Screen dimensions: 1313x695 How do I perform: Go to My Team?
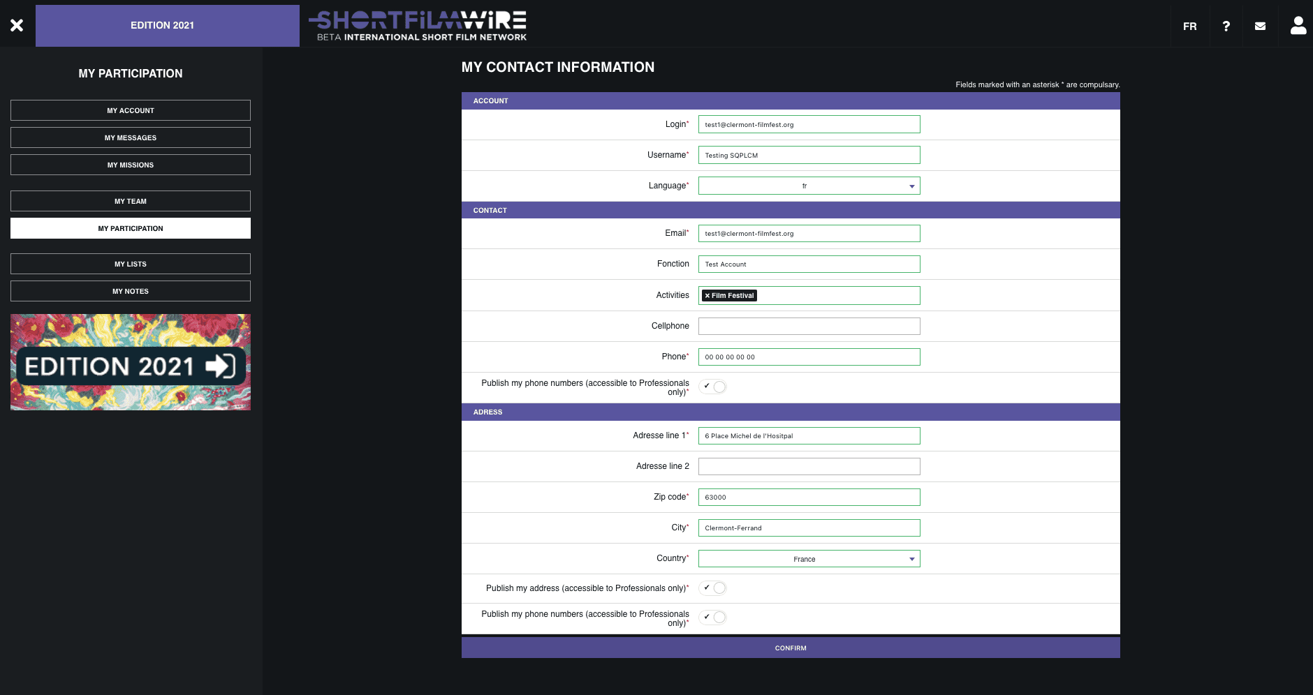coord(131,201)
